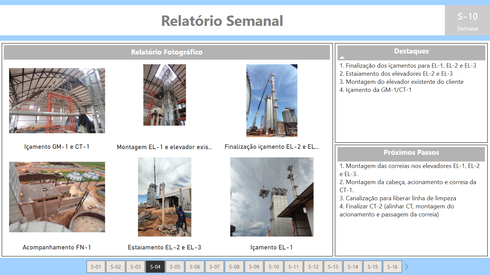Open the Finalização içamento EL-2 crane photo
This screenshot has height=275, width=490.
pos(272,101)
